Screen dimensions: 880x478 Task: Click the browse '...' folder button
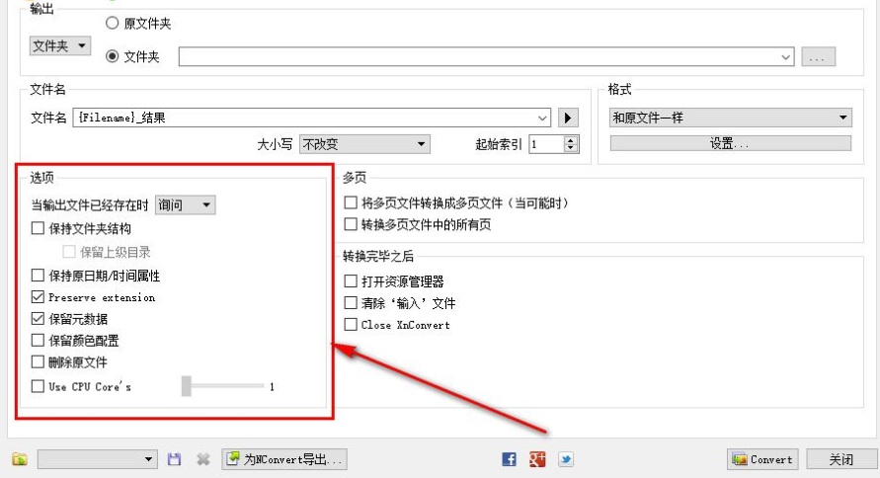(x=818, y=56)
